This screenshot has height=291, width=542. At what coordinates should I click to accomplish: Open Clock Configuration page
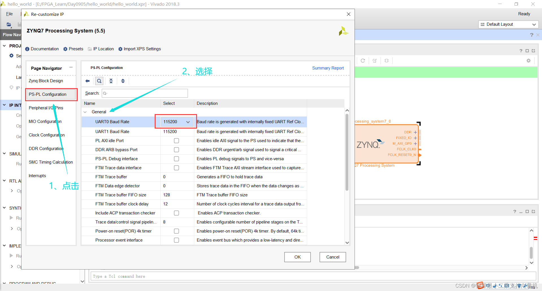click(47, 135)
